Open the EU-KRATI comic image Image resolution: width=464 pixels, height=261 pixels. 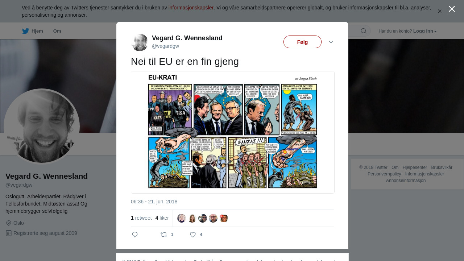click(233, 132)
